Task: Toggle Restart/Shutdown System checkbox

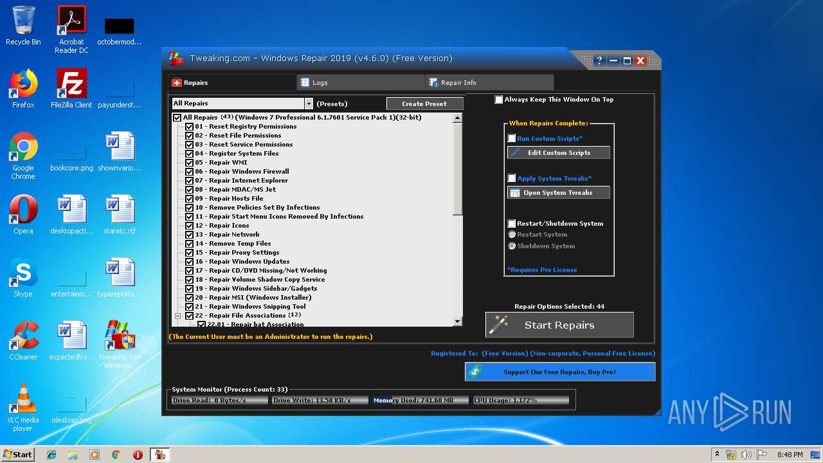Action: tap(512, 223)
